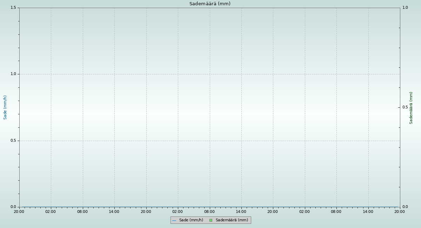This screenshot has height=228, width=421.
Task: Click the earliest 08:00 time label
Action: 82,212
